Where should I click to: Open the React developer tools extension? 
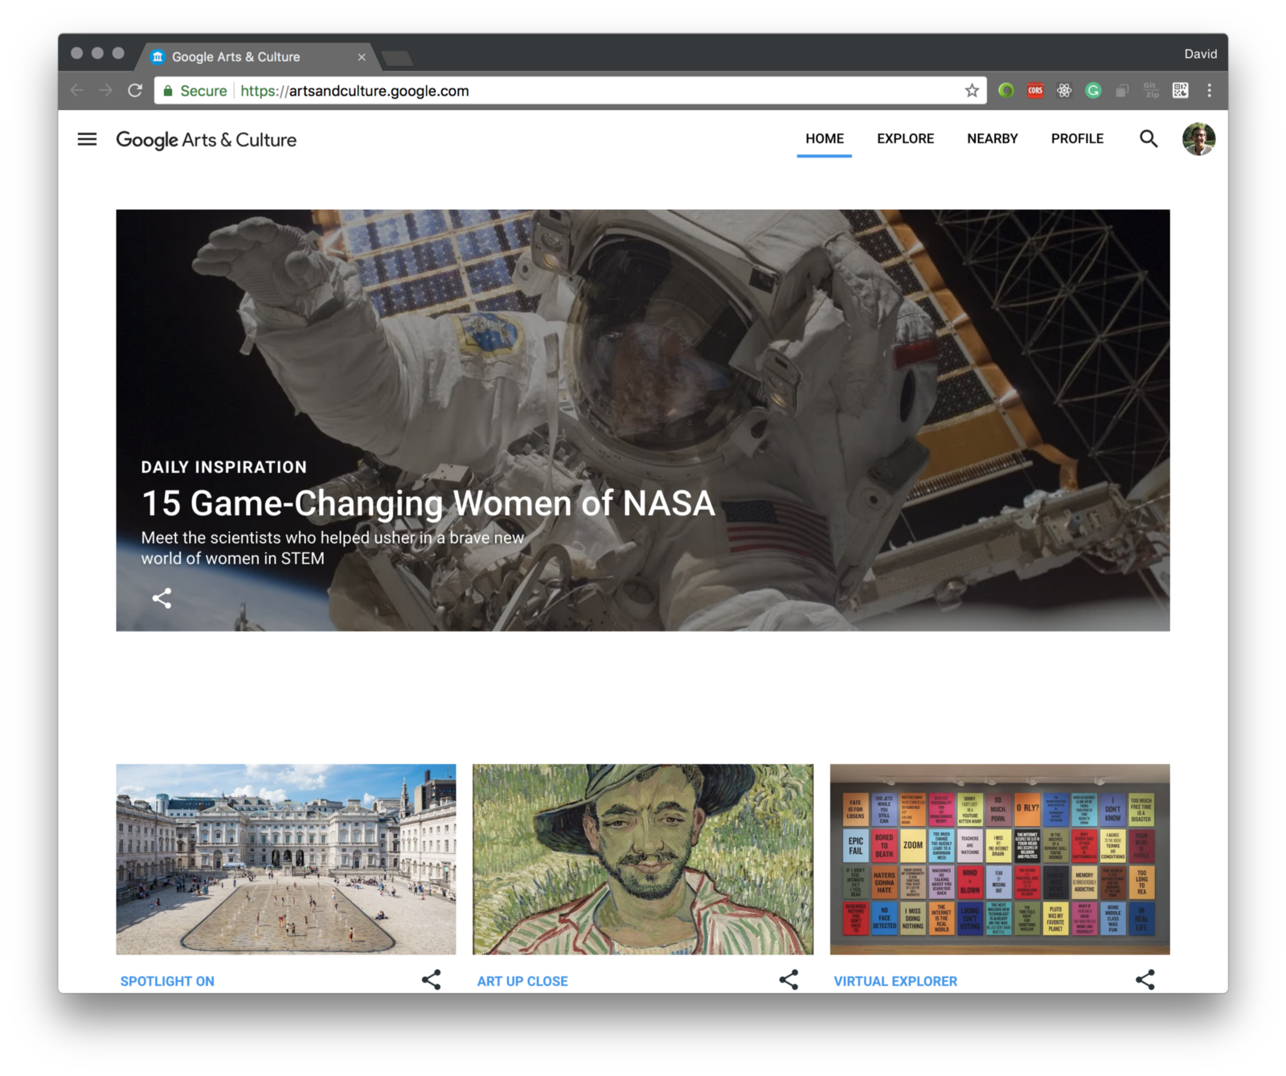point(1064,91)
